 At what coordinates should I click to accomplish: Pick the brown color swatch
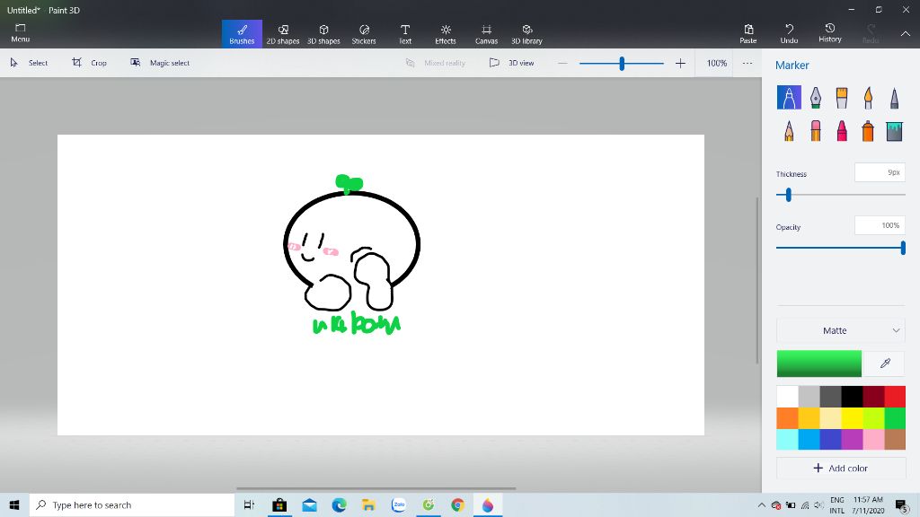pyautogui.click(x=895, y=439)
